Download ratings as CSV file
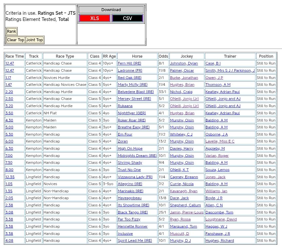This screenshot has width=282, height=249. pos(127,18)
